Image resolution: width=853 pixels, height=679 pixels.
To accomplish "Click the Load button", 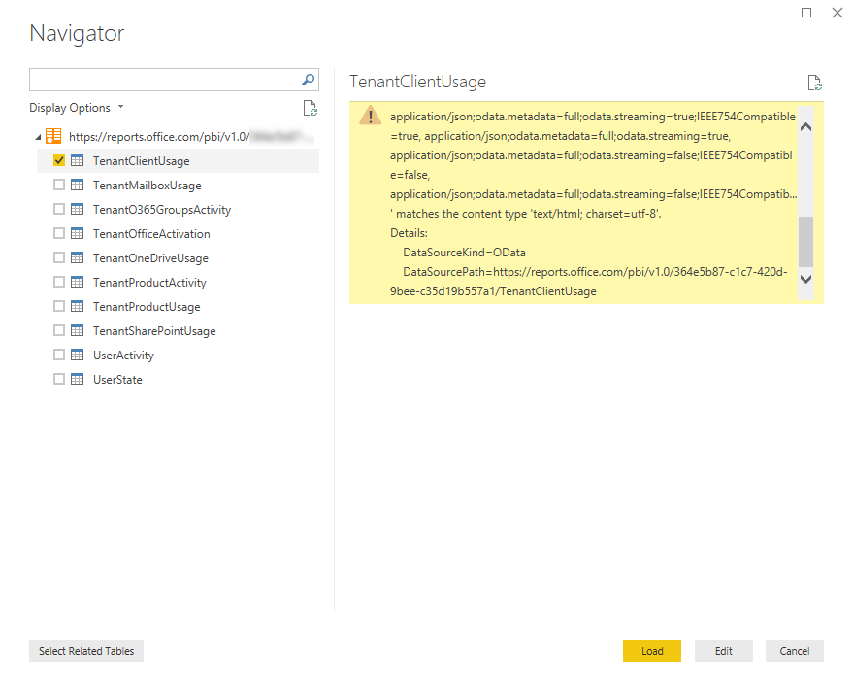I will click(x=652, y=651).
